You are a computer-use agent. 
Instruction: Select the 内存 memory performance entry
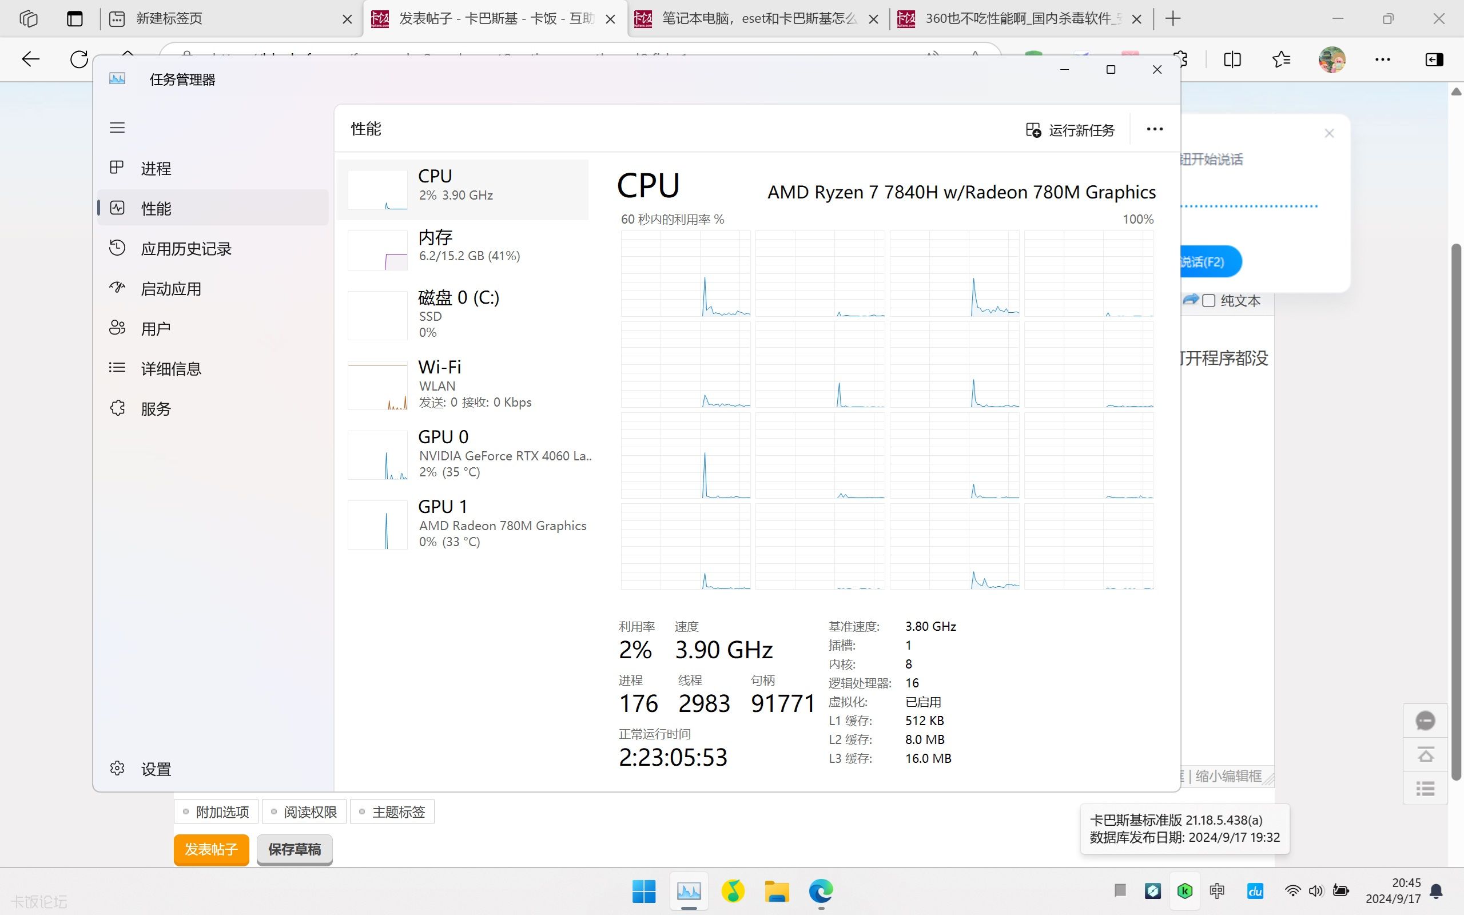tap(463, 249)
